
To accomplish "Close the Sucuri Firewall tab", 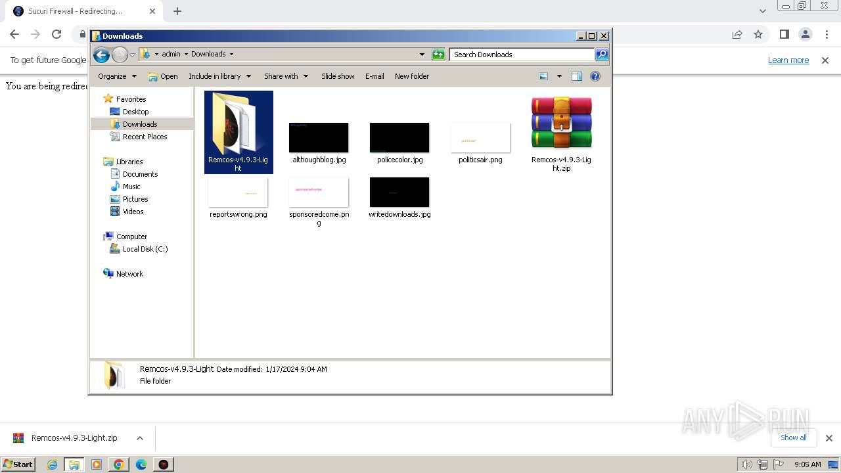I will click(152, 11).
